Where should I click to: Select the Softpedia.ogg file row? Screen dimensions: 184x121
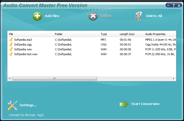[x=92, y=44]
